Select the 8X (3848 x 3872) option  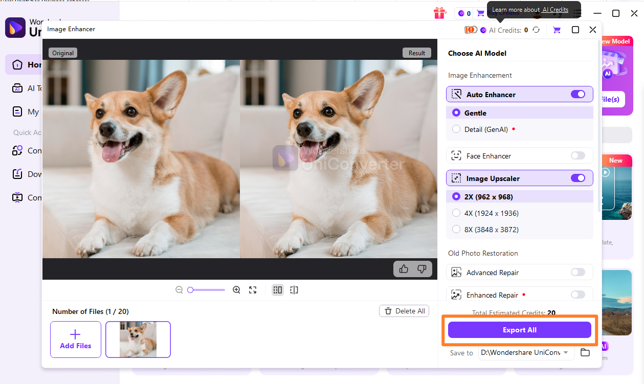pos(456,230)
